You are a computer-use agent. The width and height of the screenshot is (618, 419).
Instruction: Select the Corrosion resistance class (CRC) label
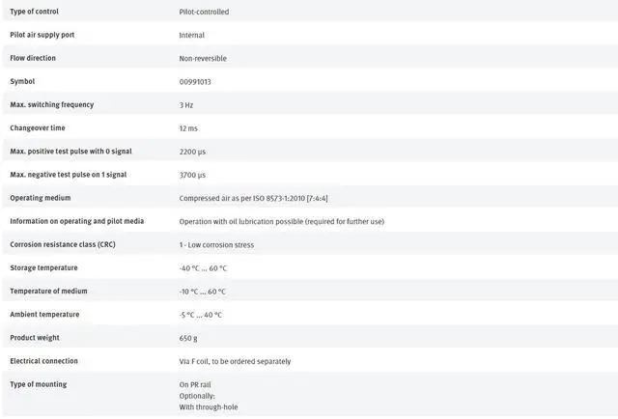click(63, 244)
